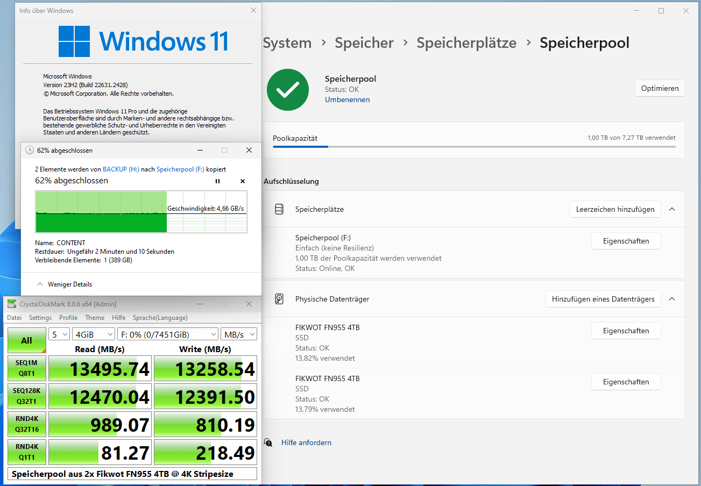Image resolution: width=701 pixels, height=486 pixels.
Task: Close the Info über Windows dialog
Action: pos(253,10)
